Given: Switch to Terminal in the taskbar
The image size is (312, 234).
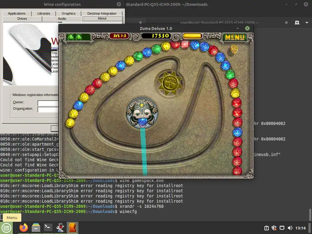Looking at the screenshot, I should coord(48,228).
